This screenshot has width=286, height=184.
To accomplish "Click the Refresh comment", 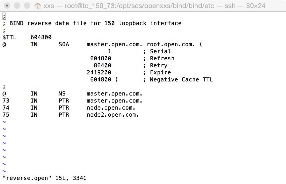I will tap(162, 59).
